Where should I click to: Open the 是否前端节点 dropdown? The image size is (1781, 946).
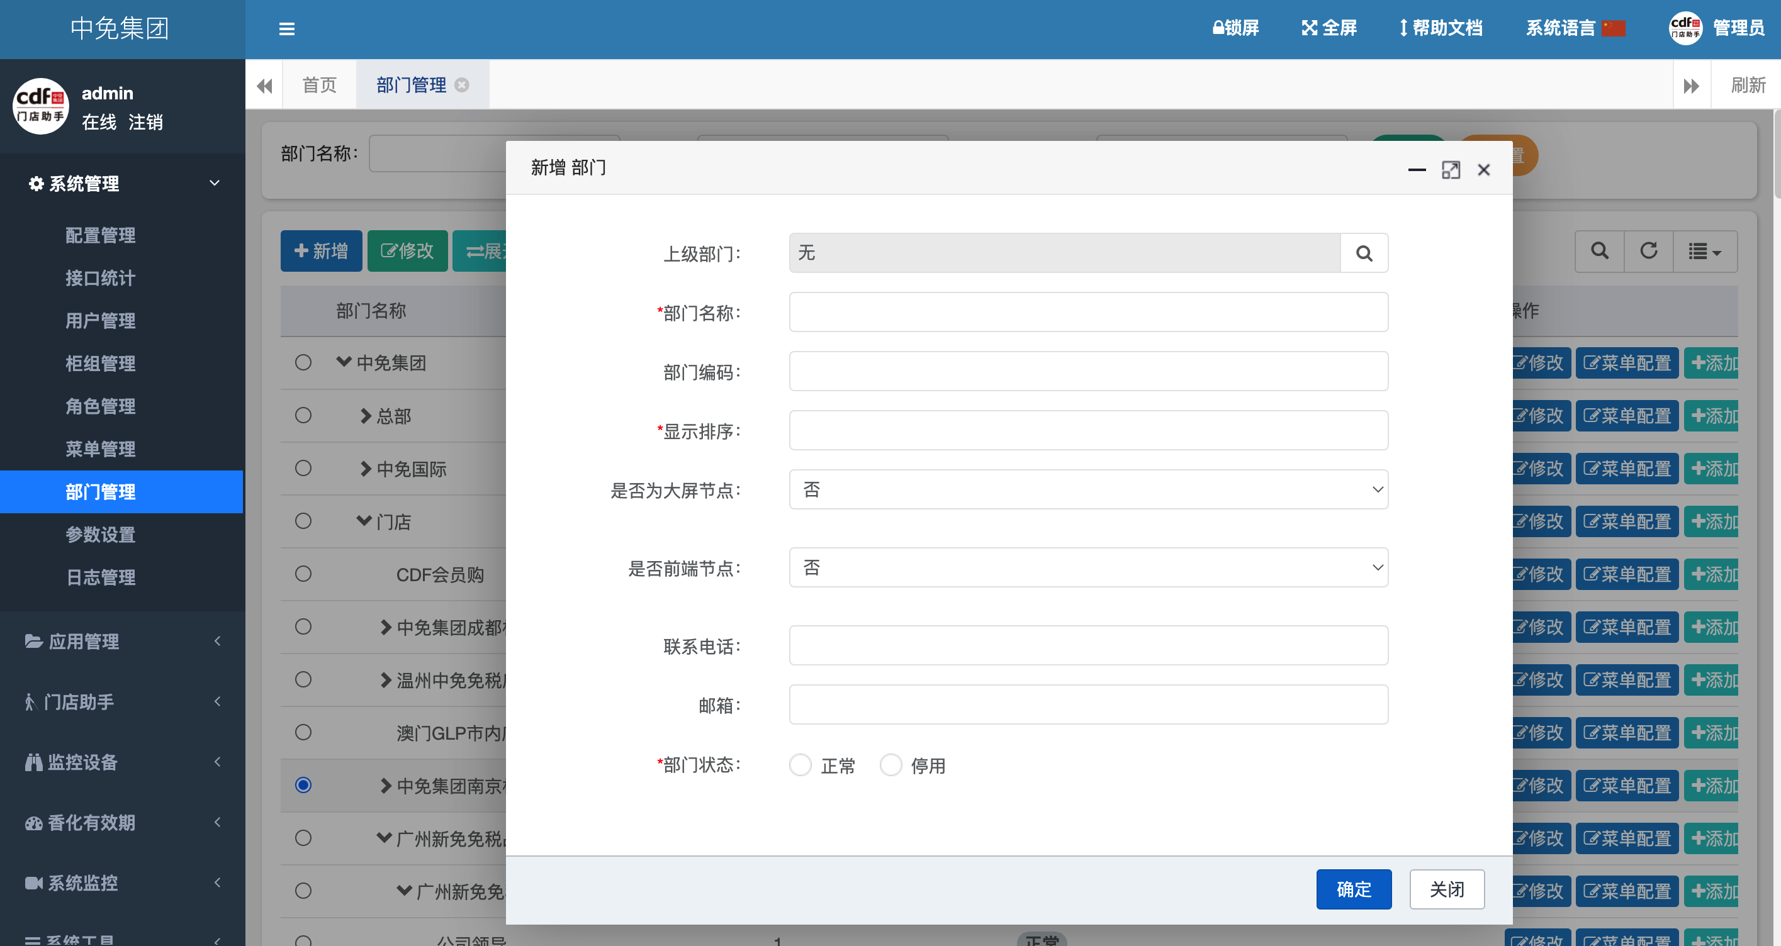(1087, 567)
